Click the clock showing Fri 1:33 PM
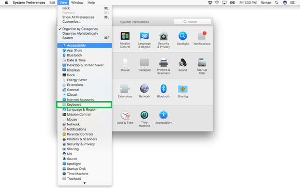300x188 pixels. (248, 3)
